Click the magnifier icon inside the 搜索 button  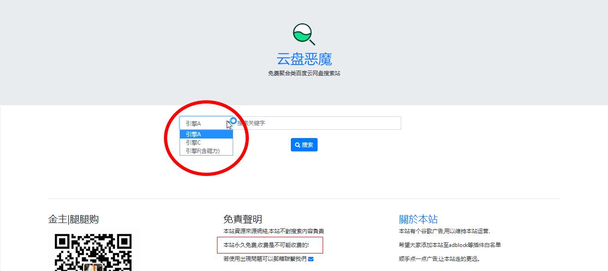(297, 145)
